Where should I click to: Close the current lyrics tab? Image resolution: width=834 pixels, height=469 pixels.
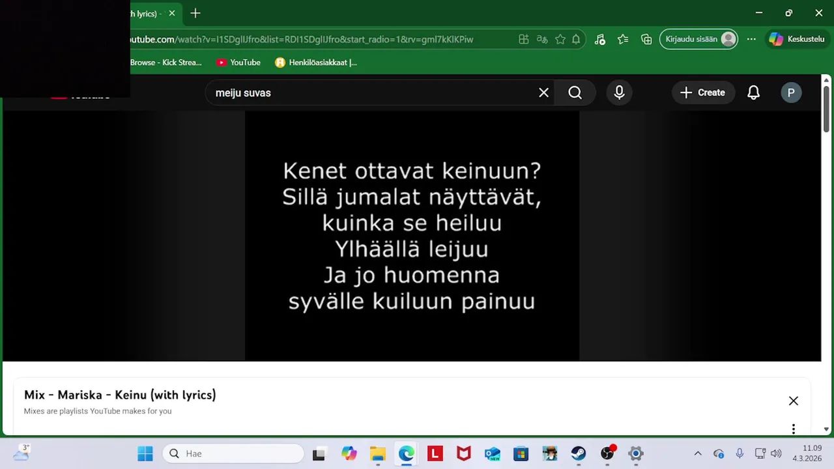[x=172, y=13]
